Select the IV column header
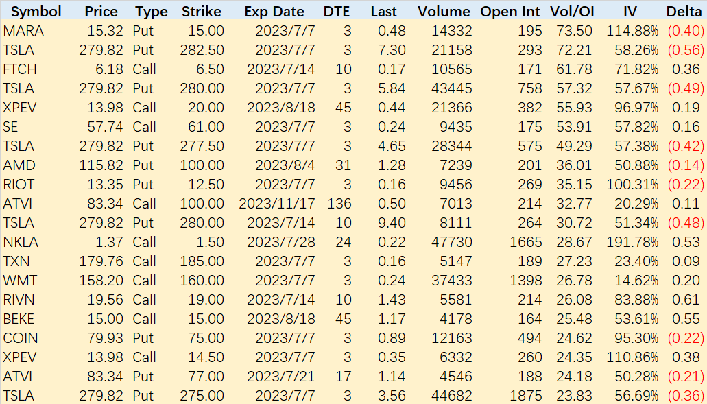The width and height of the screenshot is (707, 404). tap(630, 11)
